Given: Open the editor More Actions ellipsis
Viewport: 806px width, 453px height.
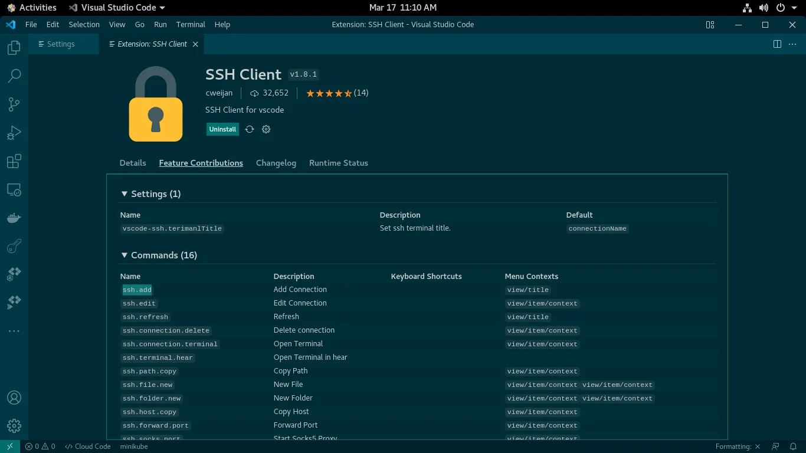Looking at the screenshot, I should point(792,44).
